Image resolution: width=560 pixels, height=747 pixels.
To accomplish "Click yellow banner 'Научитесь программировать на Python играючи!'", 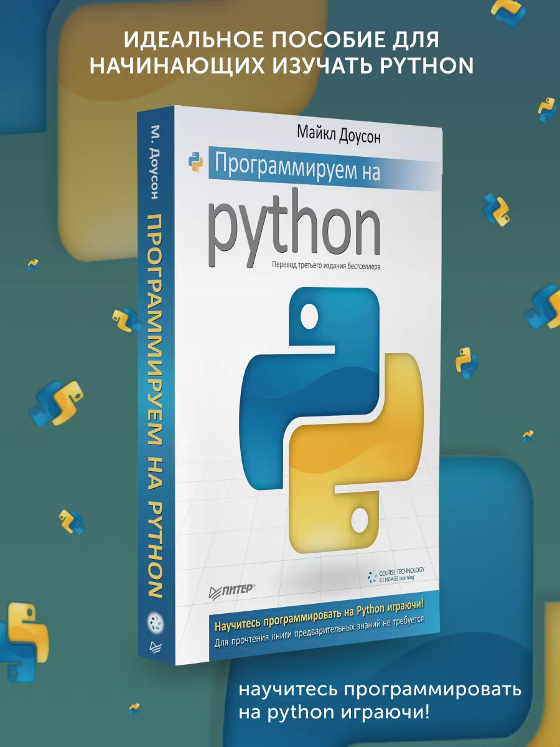I will (319, 611).
